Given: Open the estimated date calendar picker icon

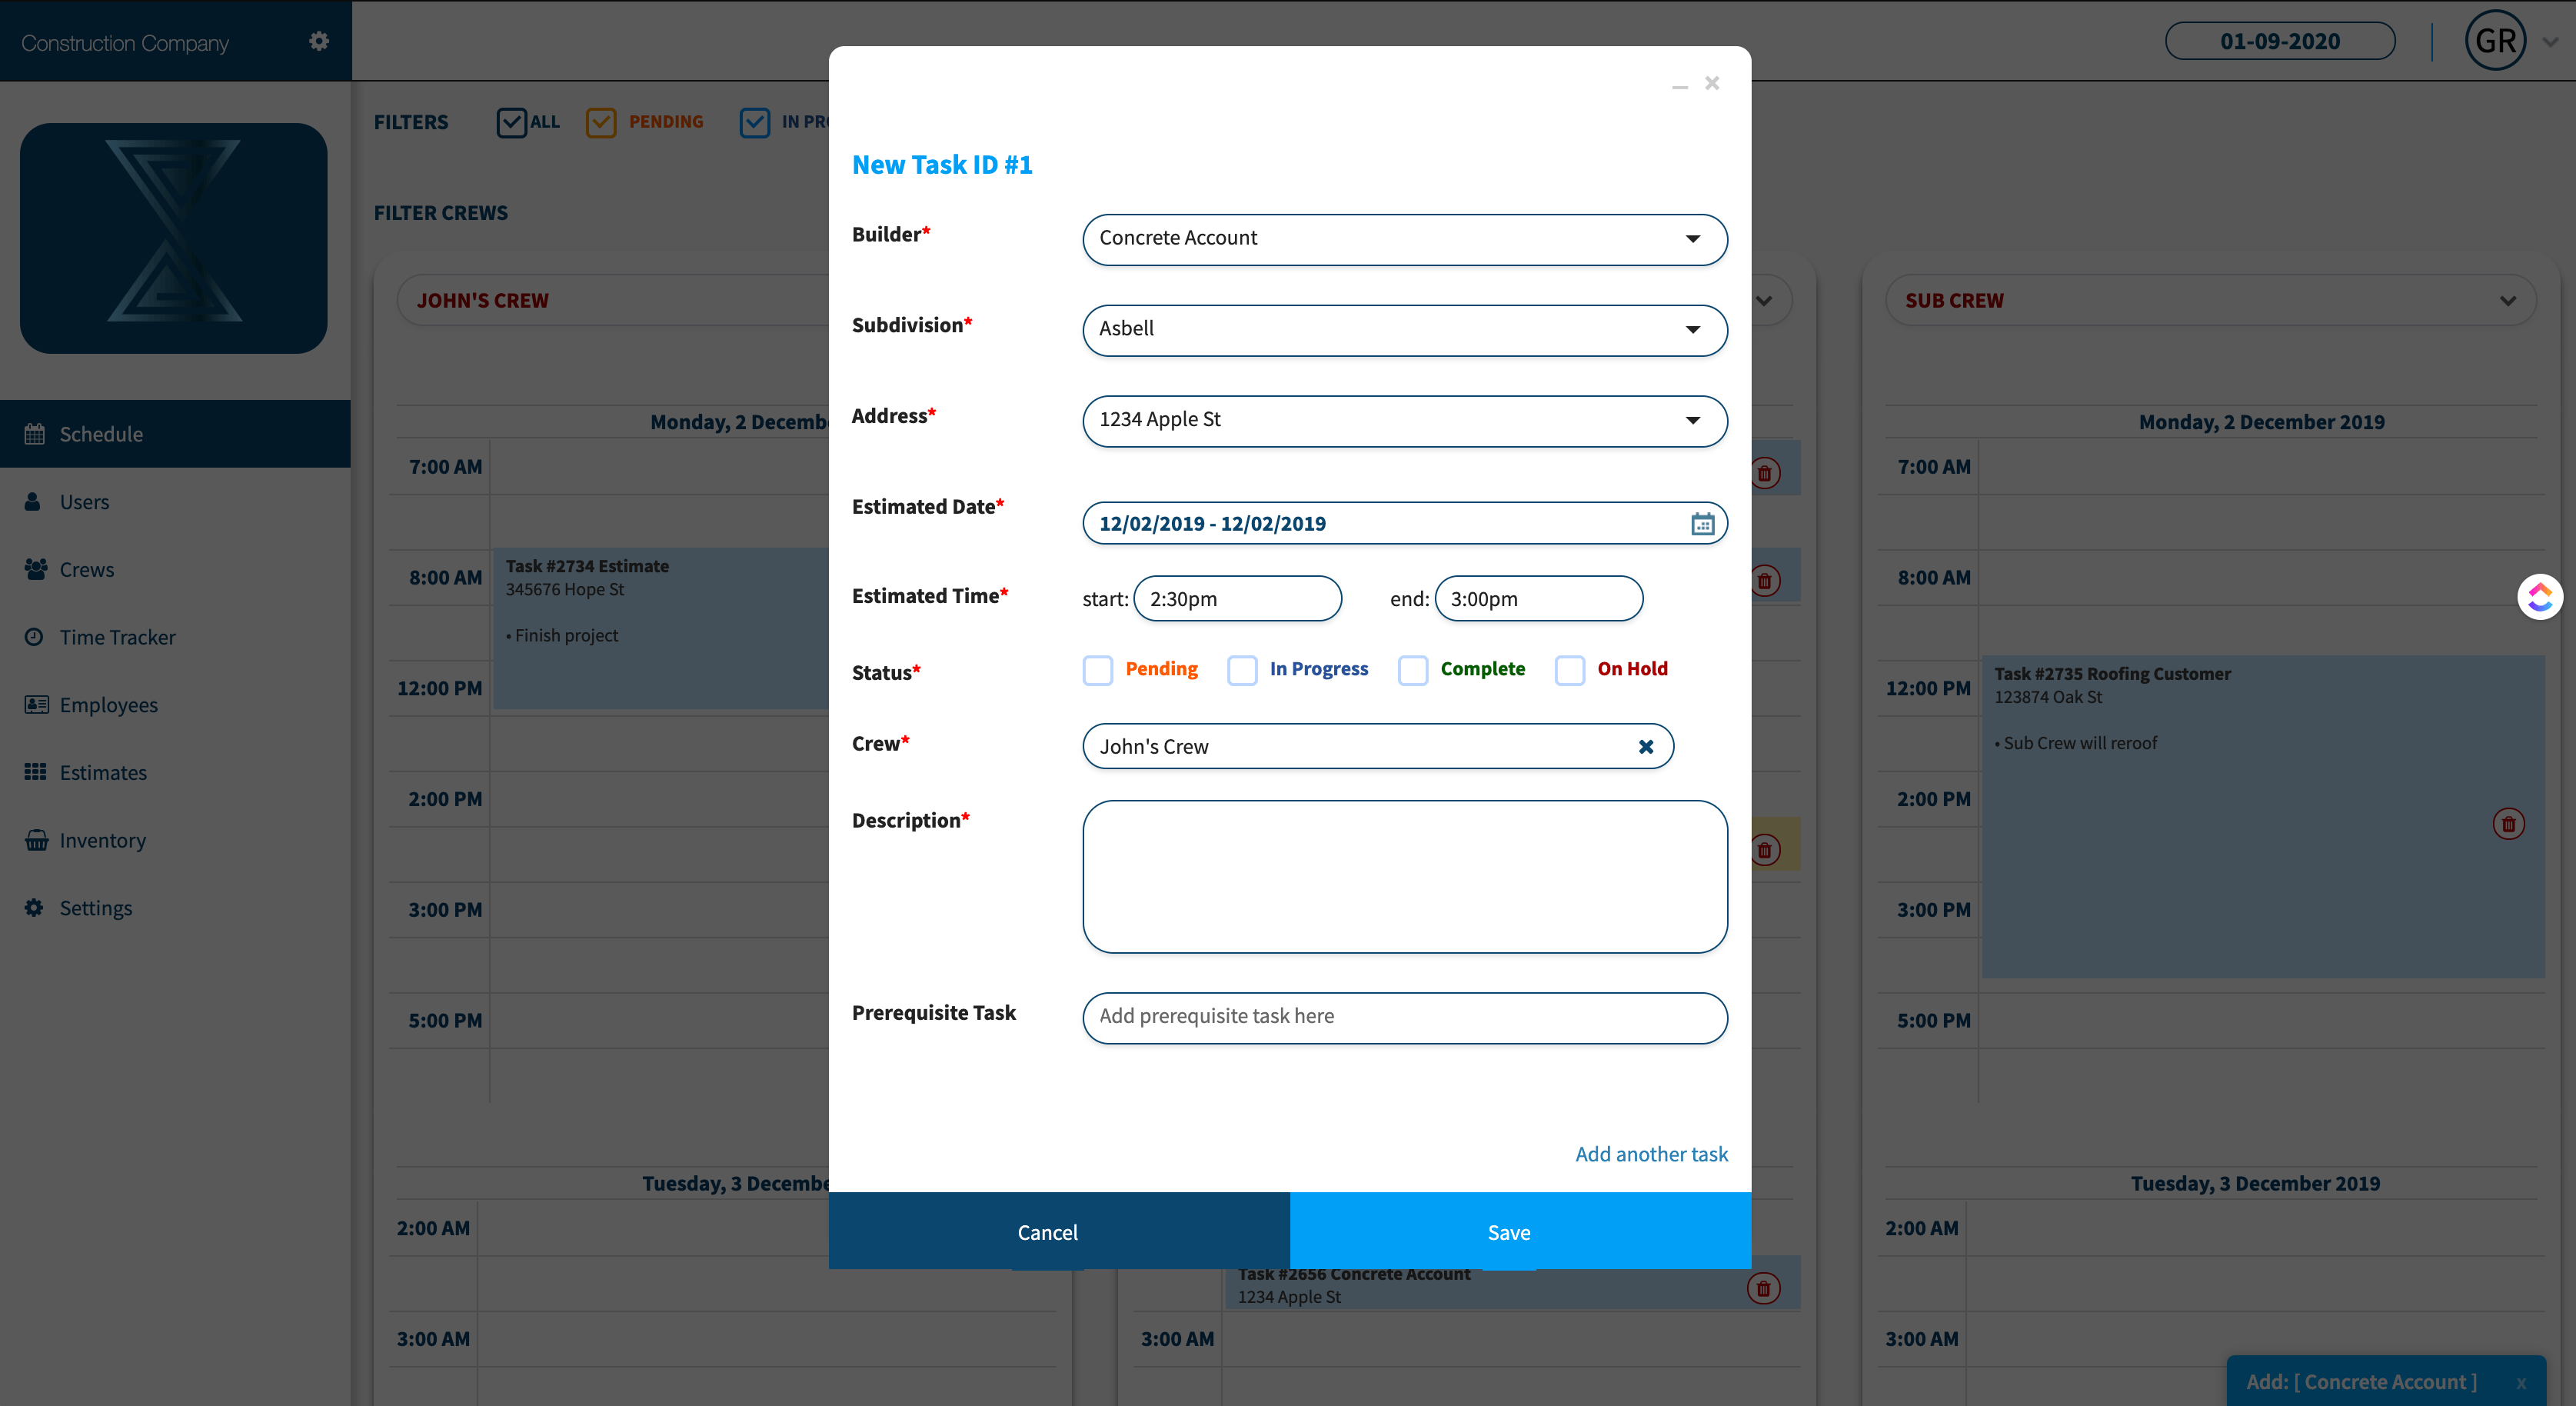Looking at the screenshot, I should pos(1702,523).
